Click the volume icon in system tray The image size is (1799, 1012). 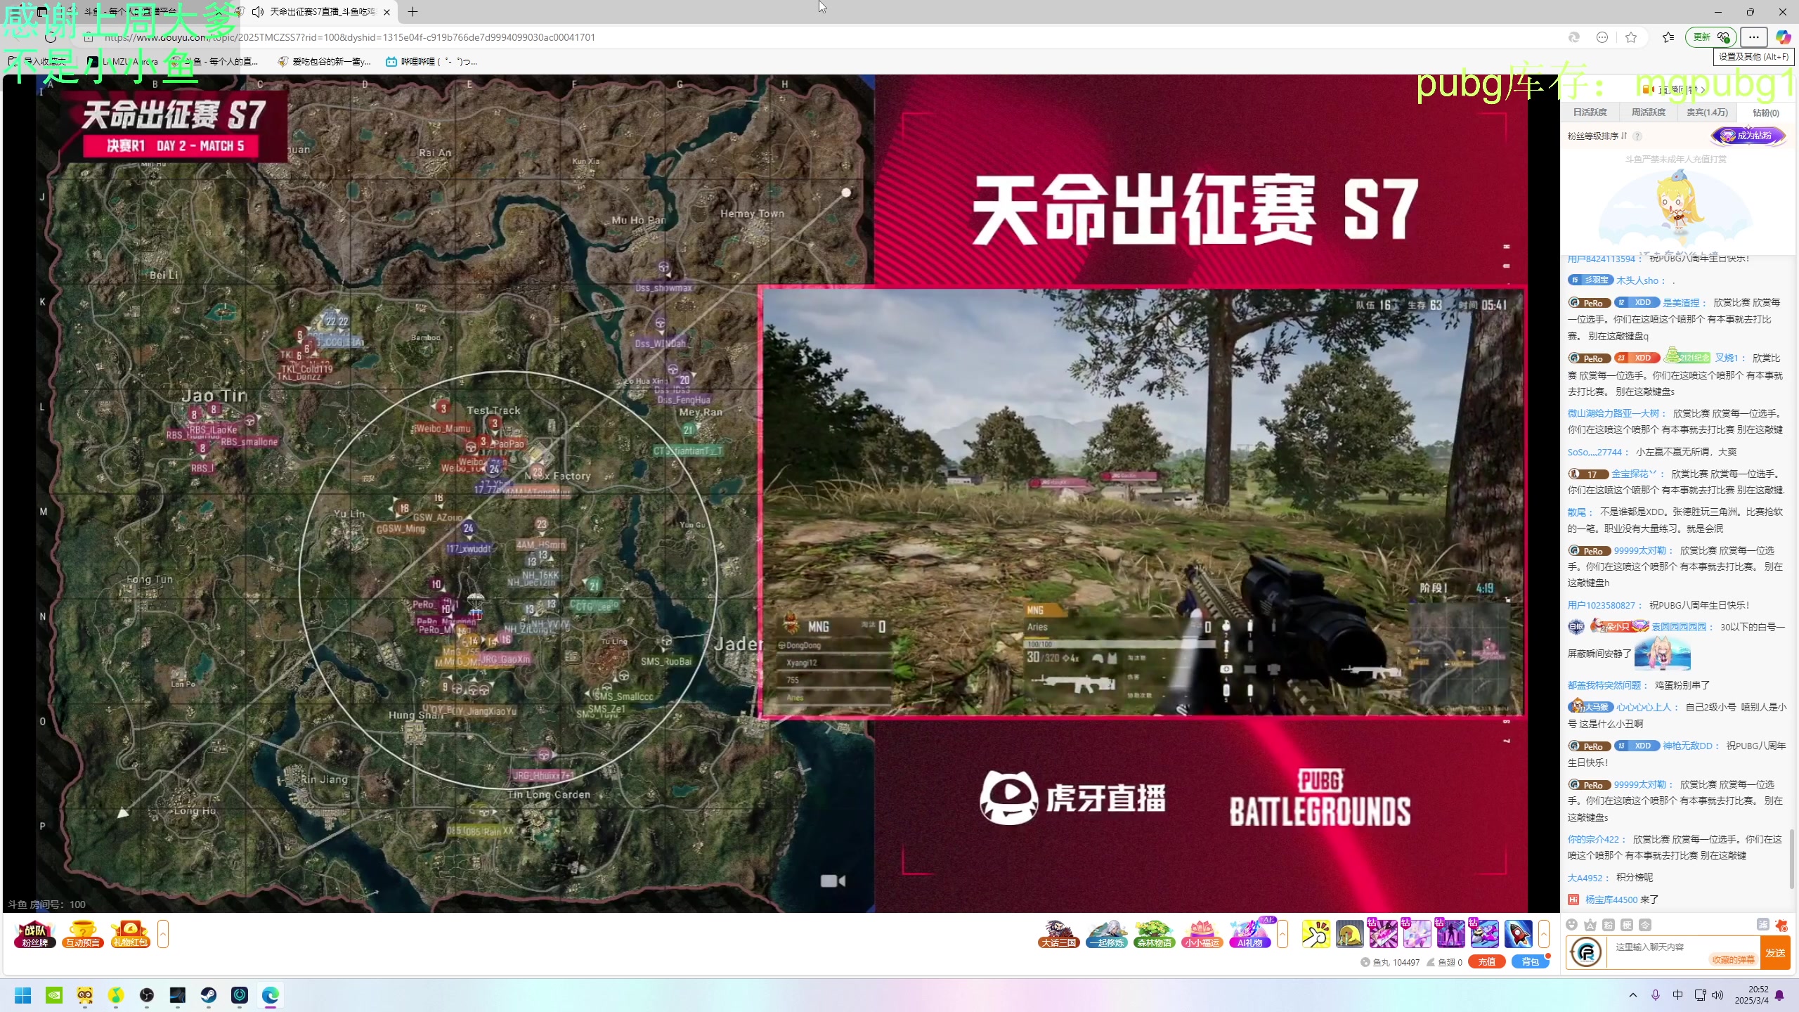[x=1717, y=995]
